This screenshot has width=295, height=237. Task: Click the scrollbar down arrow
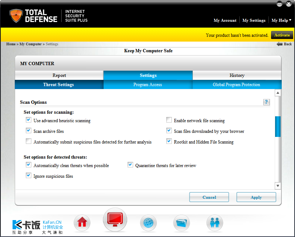(x=278, y=186)
